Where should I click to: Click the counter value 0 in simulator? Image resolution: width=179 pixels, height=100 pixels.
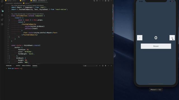[x=156, y=38]
